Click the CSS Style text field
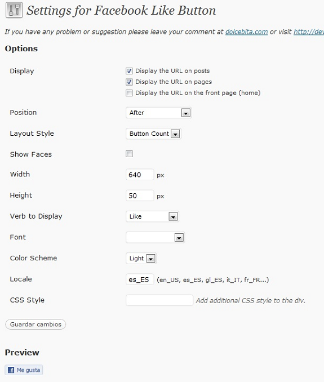Screen dimensions: 324x382 pyautogui.click(x=159, y=300)
